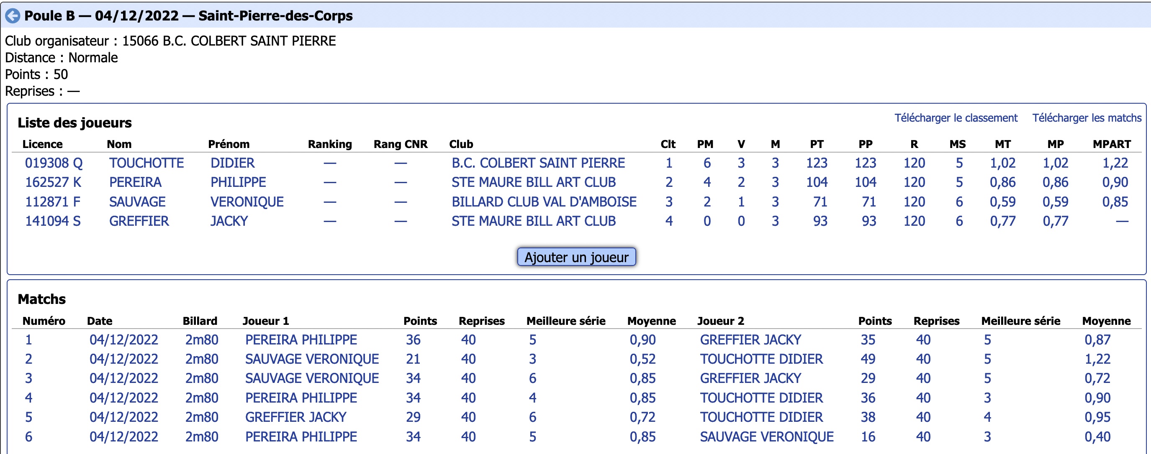Open licence 141094 S
1151x454 pixels.
coord(53,221)
